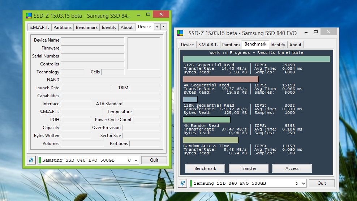Screen dimensions: 357x201
Task: Click the empty device image box
Action: [x=144, y=54]
